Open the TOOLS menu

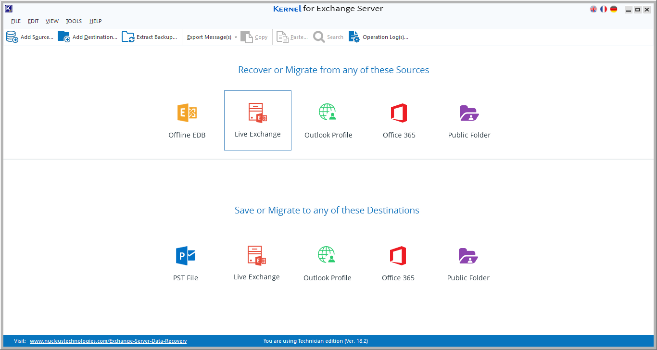pyautogui.click(x=74, y=21)
